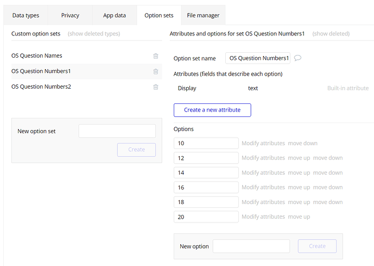
Task: Delete the OS Question Numbers2 option set
Action: tap(156, 87)
